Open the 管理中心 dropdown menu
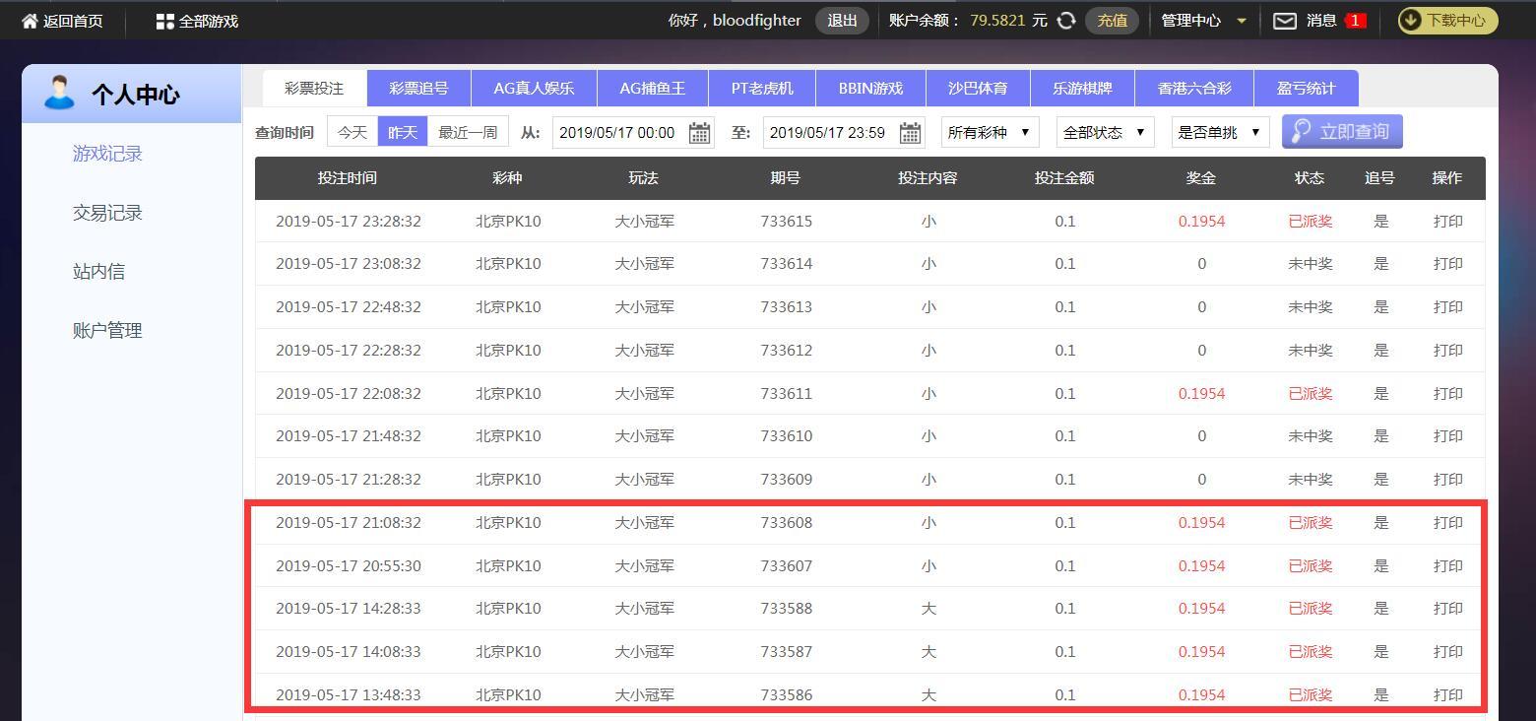The width and height of the screenshot is (1536, 721). coord(1203,21)
